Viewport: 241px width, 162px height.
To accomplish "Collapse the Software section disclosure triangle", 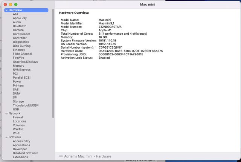I will pyautogui.click(x=6, y=137).
